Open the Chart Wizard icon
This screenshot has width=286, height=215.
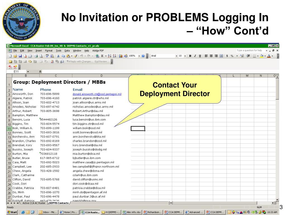click(x=121, y=56)
